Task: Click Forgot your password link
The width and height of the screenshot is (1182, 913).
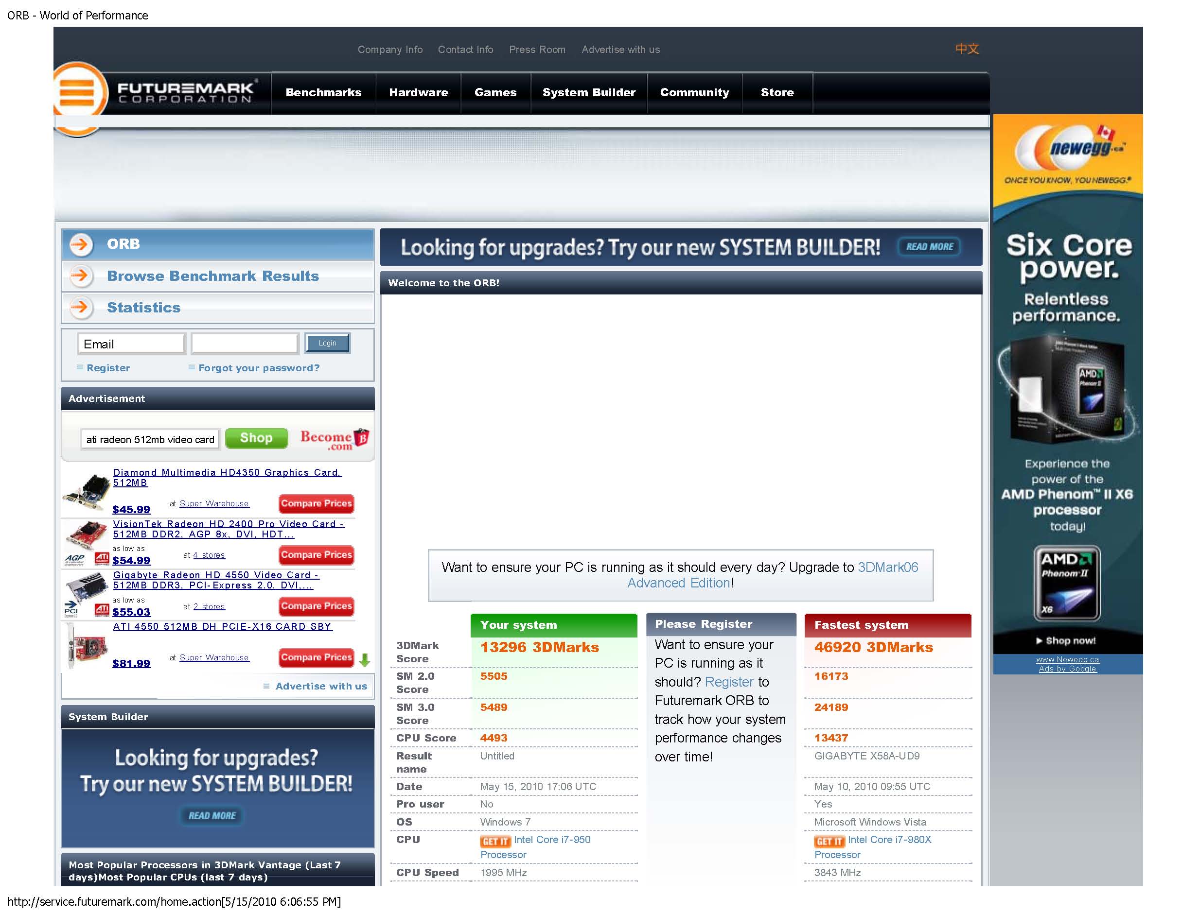Action: pyautogui.click(x=259, y=368)
